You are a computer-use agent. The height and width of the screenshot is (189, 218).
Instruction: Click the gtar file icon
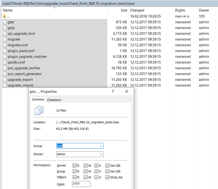click(x=5, y=22)
